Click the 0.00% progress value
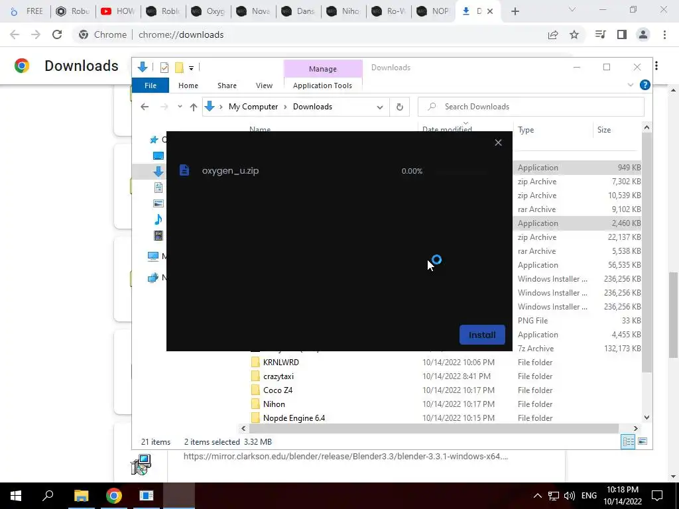Image resolution: width=679 pixels, height=509 pixels. point(412,171)
